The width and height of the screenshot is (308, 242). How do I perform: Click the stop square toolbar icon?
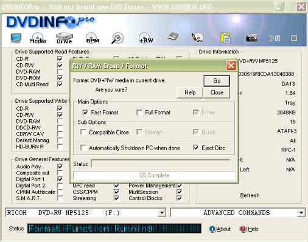click(x=294, y=38)
